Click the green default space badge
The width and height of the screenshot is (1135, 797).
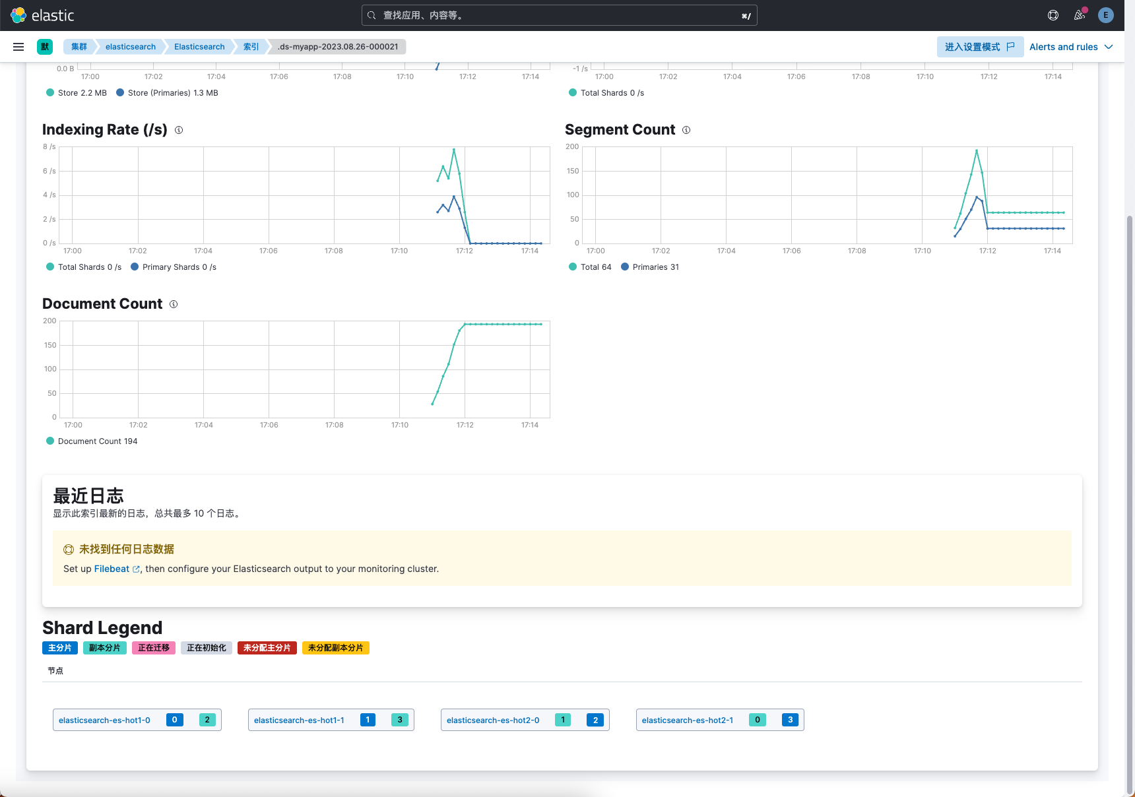tap(45, 47)
